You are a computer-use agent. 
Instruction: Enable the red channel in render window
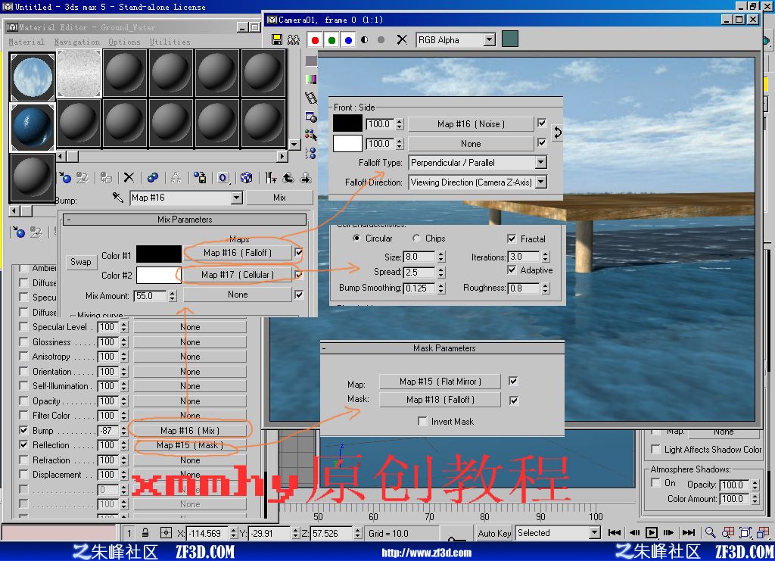(x=315, y=39)
